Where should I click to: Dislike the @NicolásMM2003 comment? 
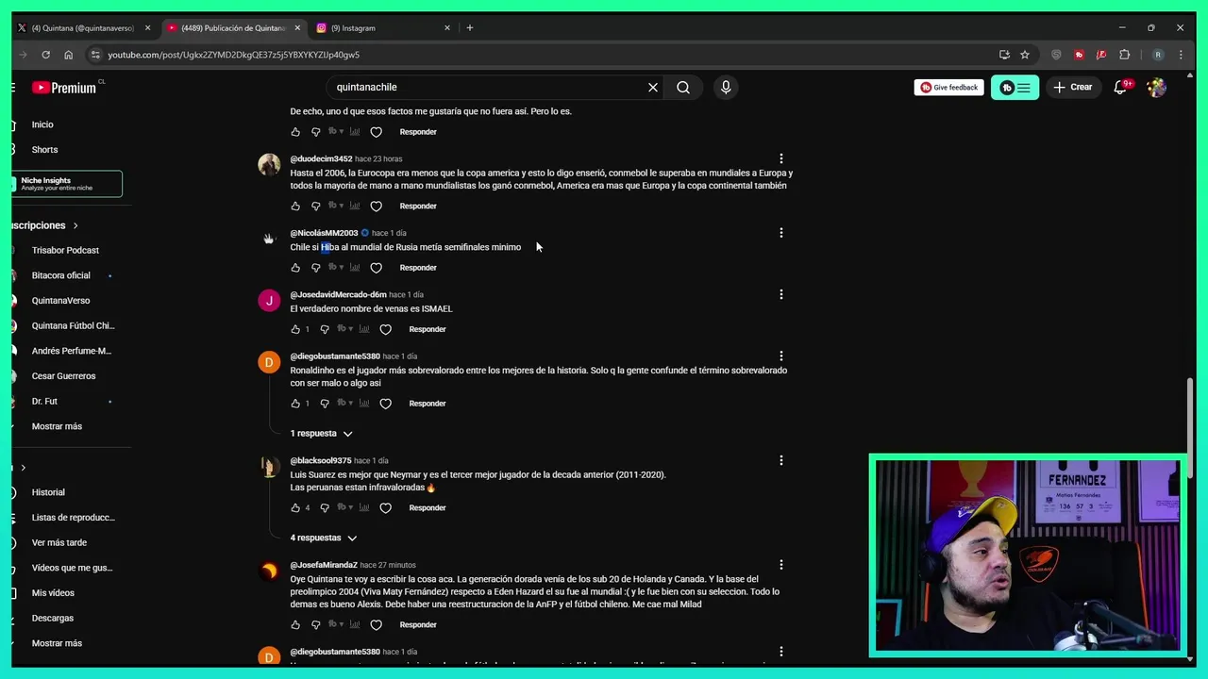[315, 268]
